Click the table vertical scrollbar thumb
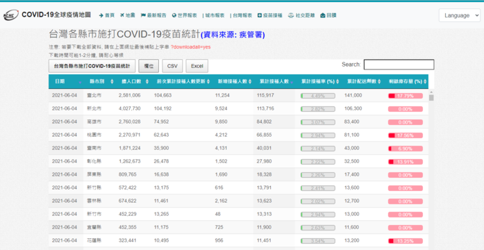This screenshot has width=484, height=250. coord(431,97)
